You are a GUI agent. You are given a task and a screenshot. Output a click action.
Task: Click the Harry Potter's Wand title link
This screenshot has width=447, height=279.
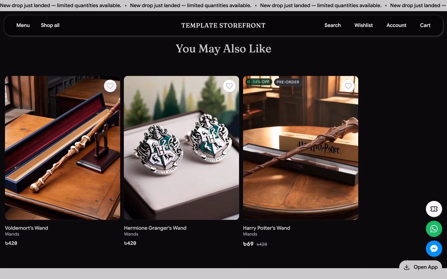266,228
